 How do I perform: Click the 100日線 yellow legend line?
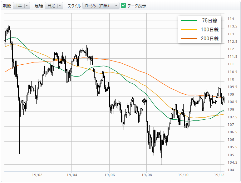(x=189, y=29)
